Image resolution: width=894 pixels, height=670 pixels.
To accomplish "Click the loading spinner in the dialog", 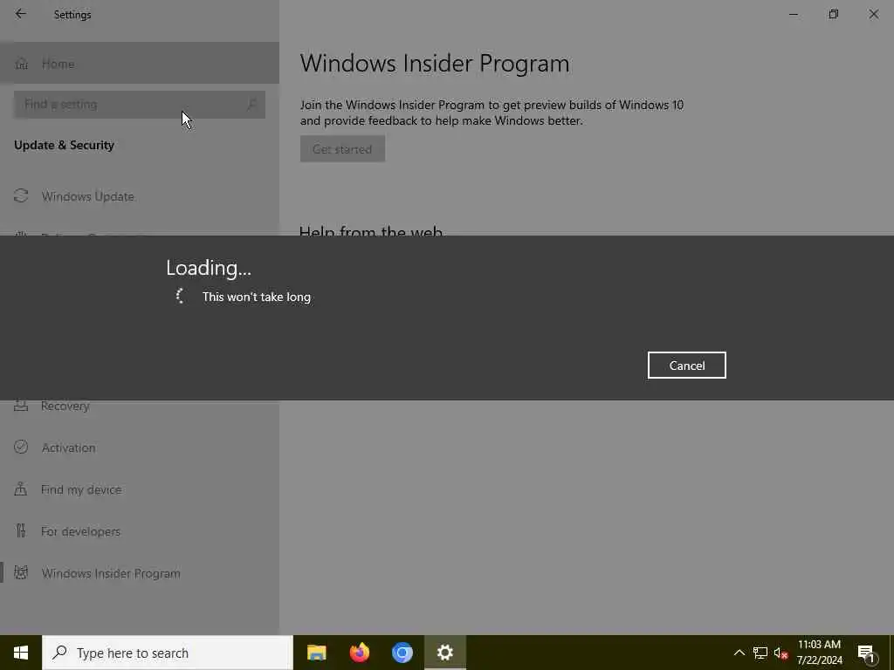I will click(x=180, y=296).
